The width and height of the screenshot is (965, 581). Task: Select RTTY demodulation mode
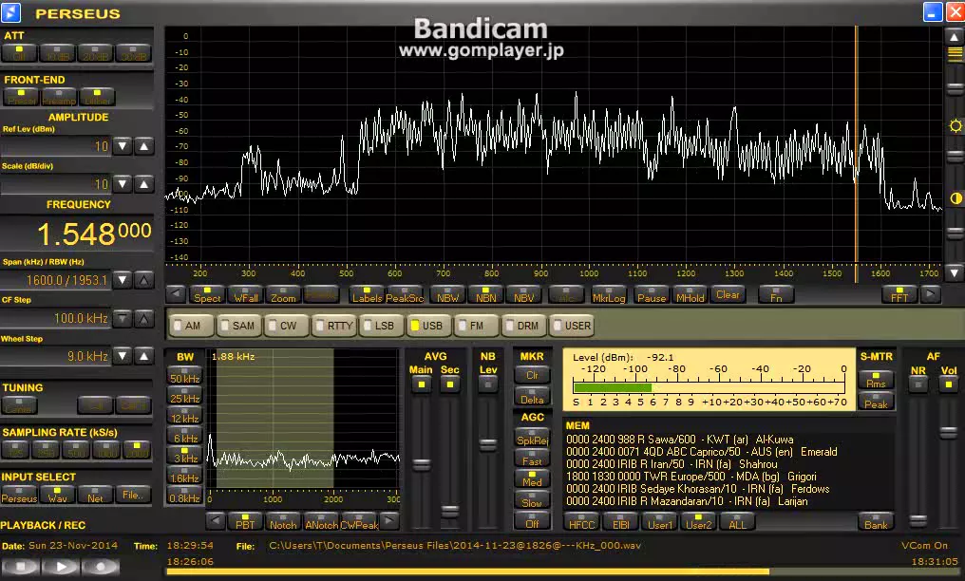click(334, 326)
